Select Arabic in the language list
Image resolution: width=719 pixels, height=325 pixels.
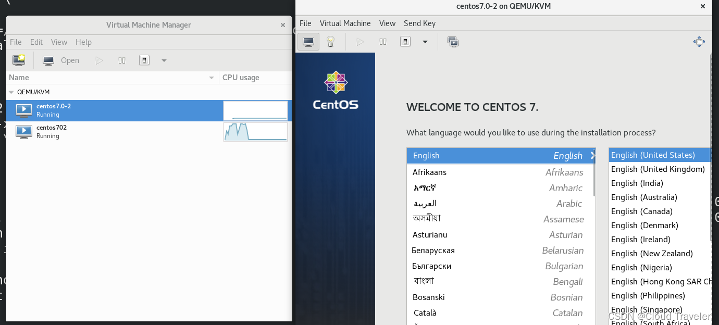click(x=501, y=204)
